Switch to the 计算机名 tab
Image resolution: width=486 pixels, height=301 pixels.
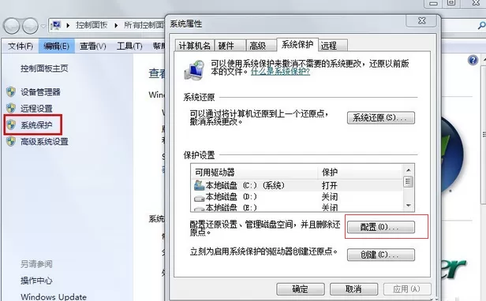195,46
